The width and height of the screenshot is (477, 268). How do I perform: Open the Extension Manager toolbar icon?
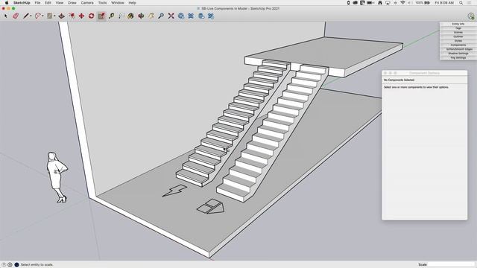tap(211, 16)
